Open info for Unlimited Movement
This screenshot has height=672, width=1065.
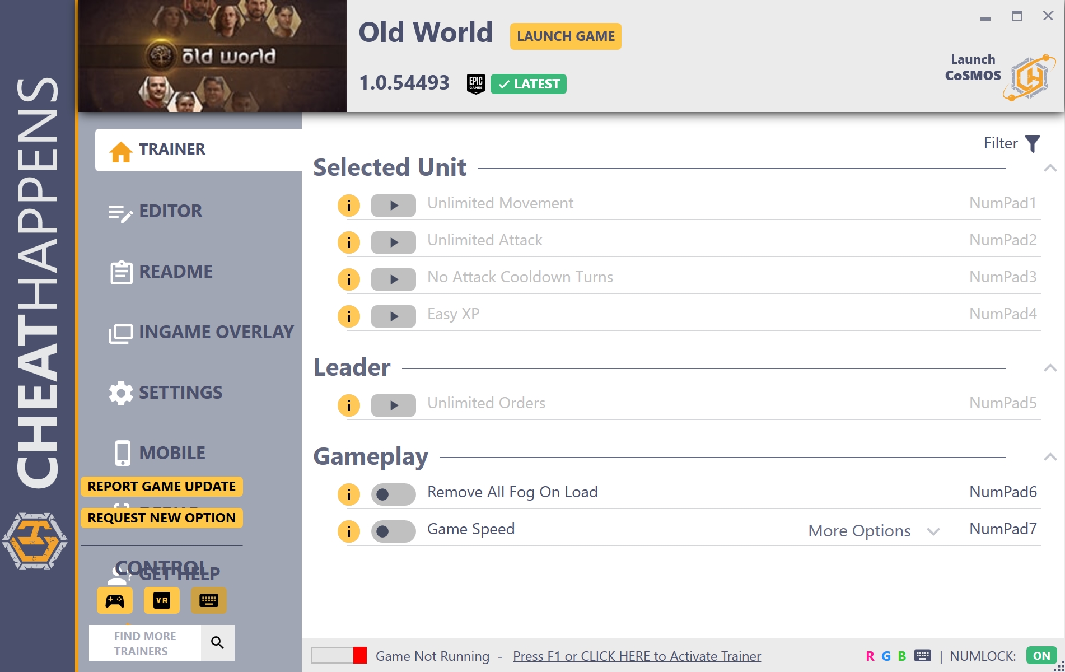348,206
